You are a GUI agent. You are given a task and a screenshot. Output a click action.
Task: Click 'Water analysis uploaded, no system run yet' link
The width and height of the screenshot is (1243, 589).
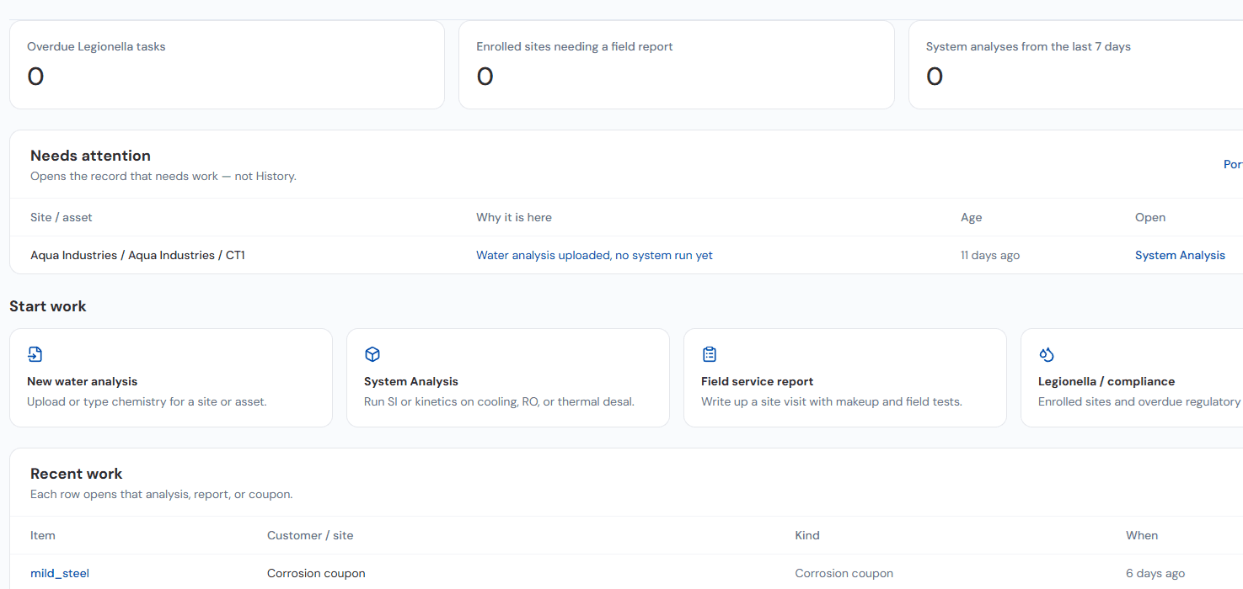594,255
